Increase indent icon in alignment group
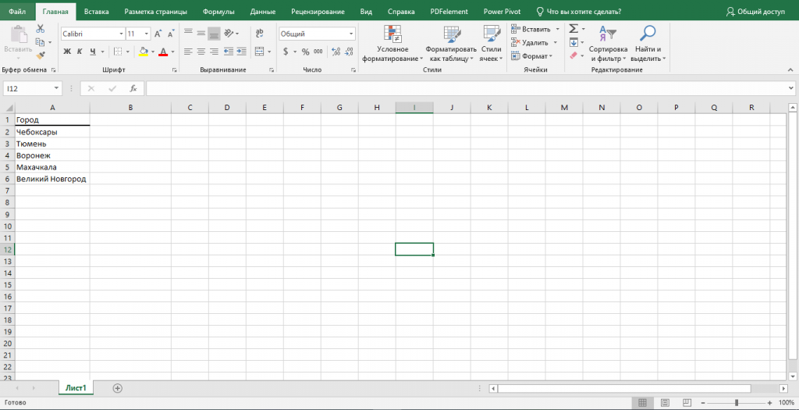Image resolution: width=799 pixels, height=410 pixels. click(x=242, y=52)
